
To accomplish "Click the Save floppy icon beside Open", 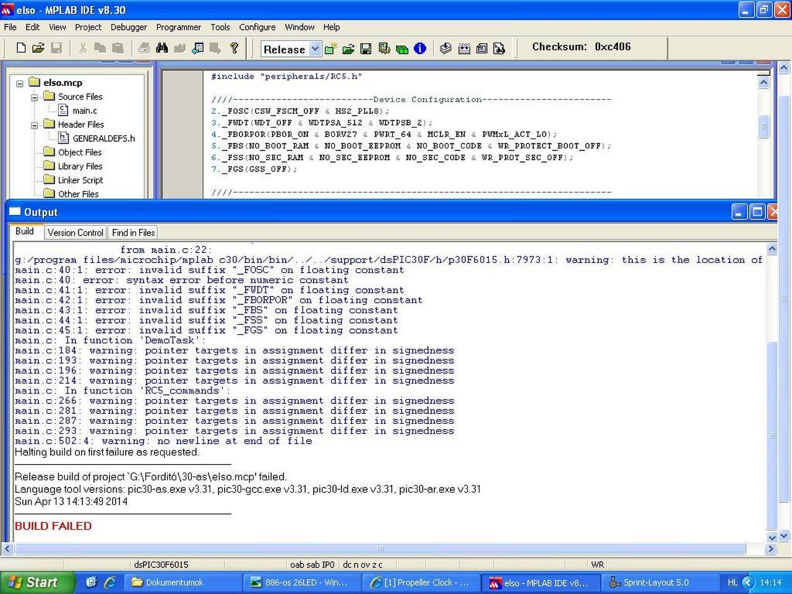I will [x=56, y=48].
